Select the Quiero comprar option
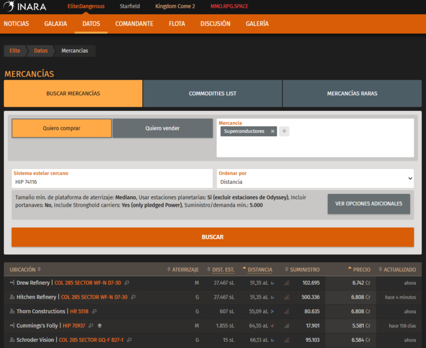 click(62, 129)
